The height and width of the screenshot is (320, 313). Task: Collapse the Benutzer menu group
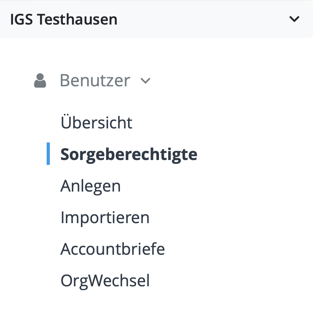click(95, 81)
